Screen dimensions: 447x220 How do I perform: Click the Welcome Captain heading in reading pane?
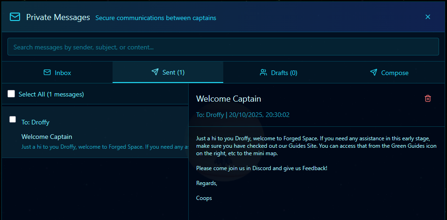click(x=228, y=99)
